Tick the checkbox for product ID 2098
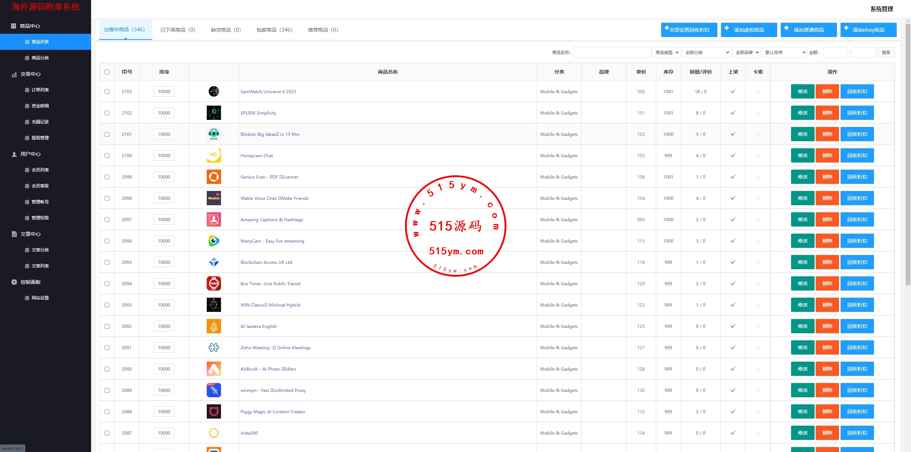The width and height of the screenshot is (911, 452). tap(107, 198)
